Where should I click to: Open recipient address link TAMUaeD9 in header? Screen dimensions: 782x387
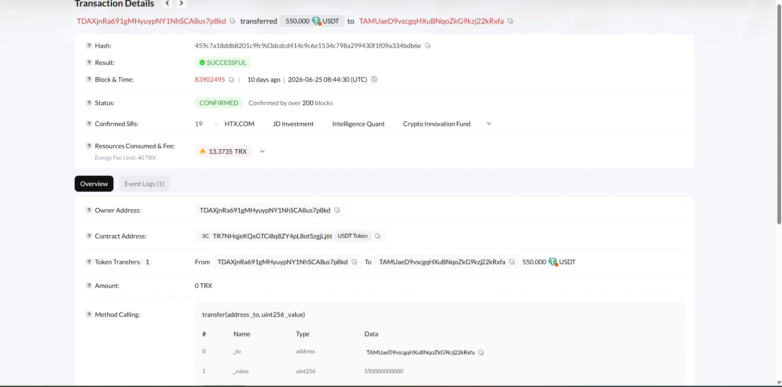431,21
